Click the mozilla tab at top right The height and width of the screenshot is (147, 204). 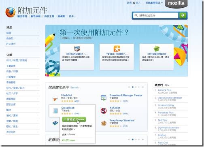click(176, 4)
